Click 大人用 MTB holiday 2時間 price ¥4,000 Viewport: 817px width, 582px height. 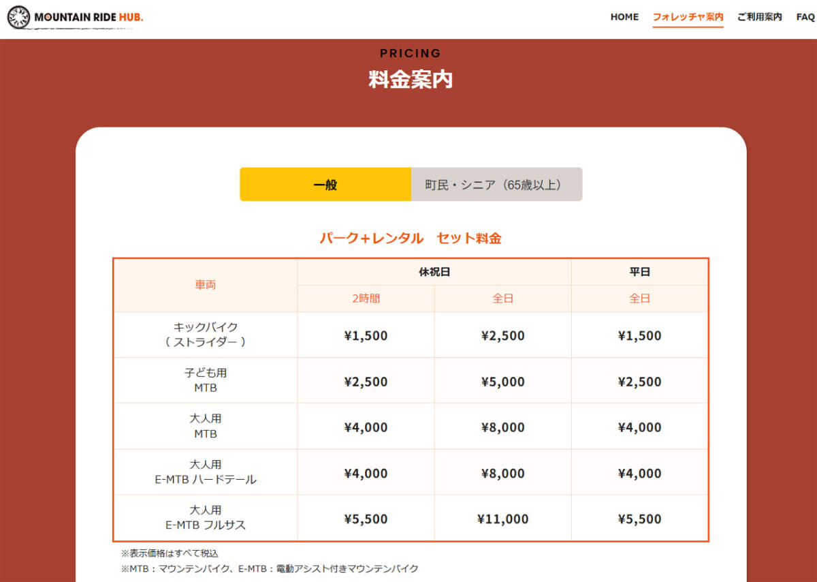366,427
